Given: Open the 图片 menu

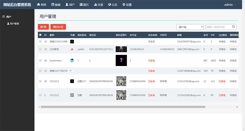Looking at the screenshot, I should coord(84,5).
